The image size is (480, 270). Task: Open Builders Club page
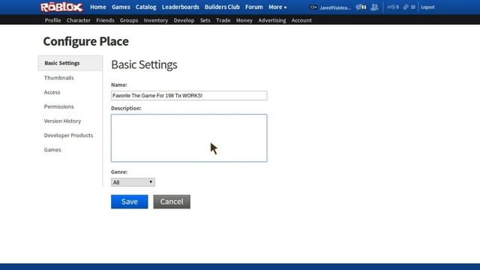(222, 7)
